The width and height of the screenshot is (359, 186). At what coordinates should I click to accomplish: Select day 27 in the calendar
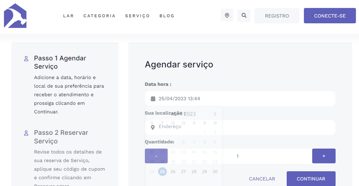point(183,171)
